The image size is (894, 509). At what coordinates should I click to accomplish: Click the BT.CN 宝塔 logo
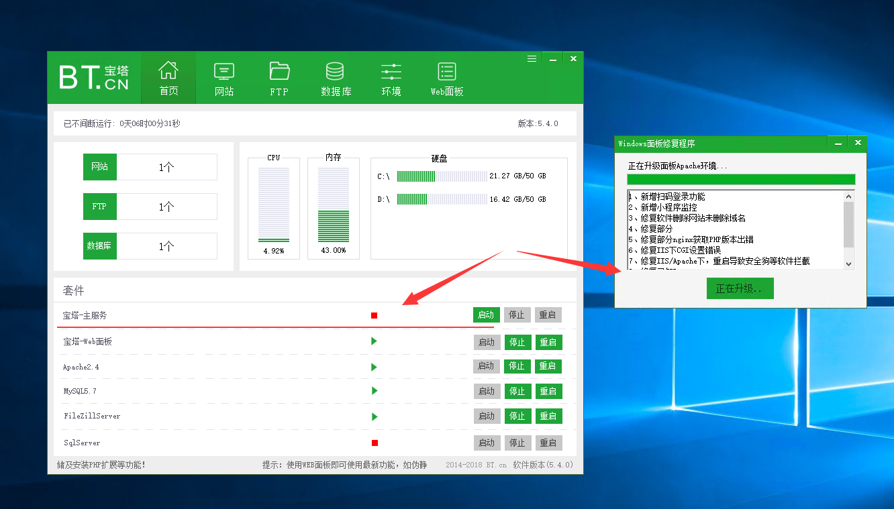coord(94,77)
